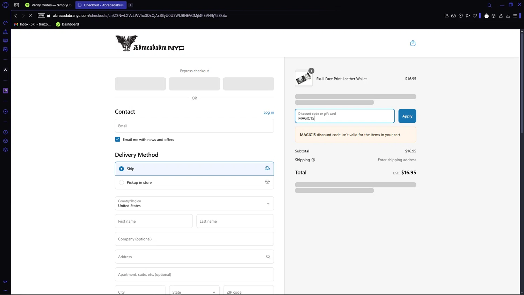Click the 'Enter shipping address' text
Image resolution: width=524 pixels, height=295 pixels.
[x=397, y=160]
